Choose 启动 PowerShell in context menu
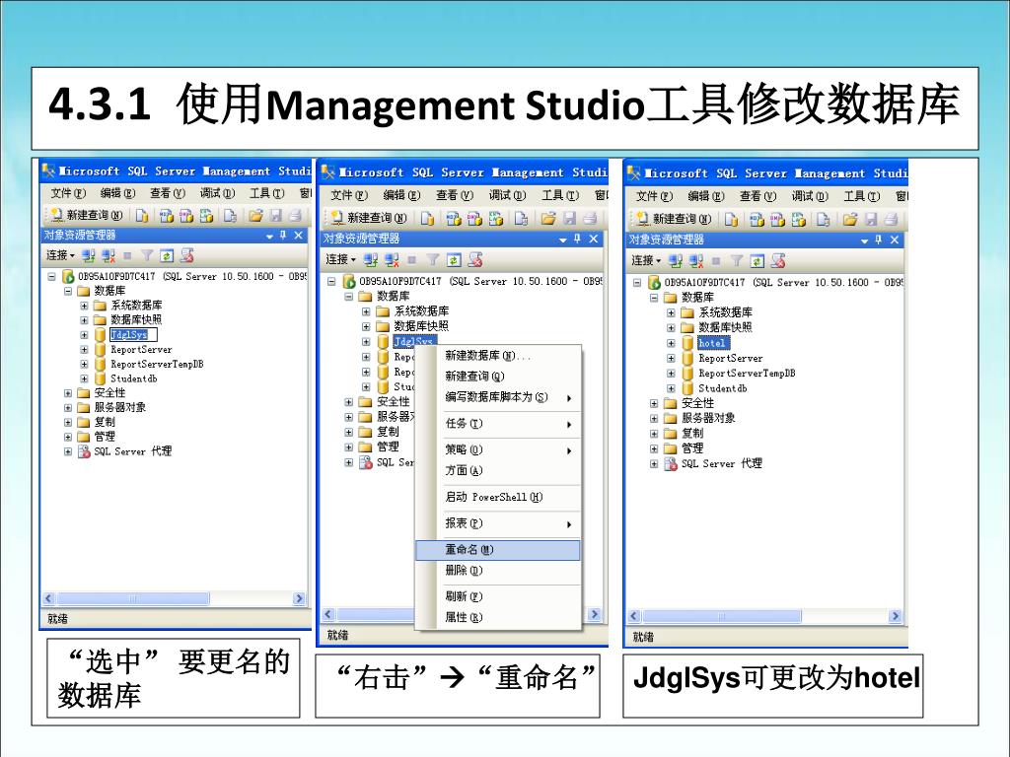1010x757 pixels. click(497, 497)
